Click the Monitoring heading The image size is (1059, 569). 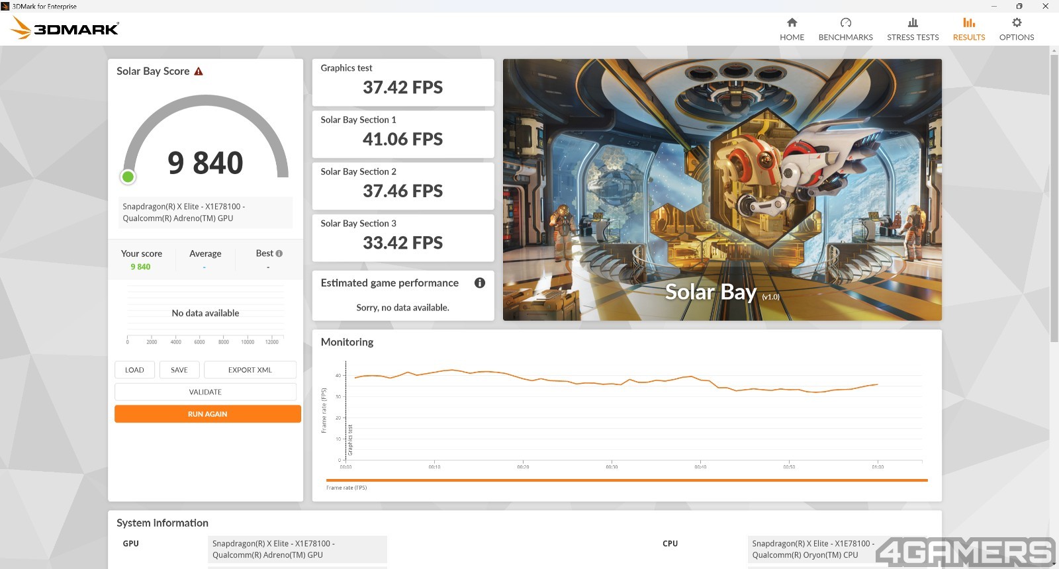[x=347, y=342]
